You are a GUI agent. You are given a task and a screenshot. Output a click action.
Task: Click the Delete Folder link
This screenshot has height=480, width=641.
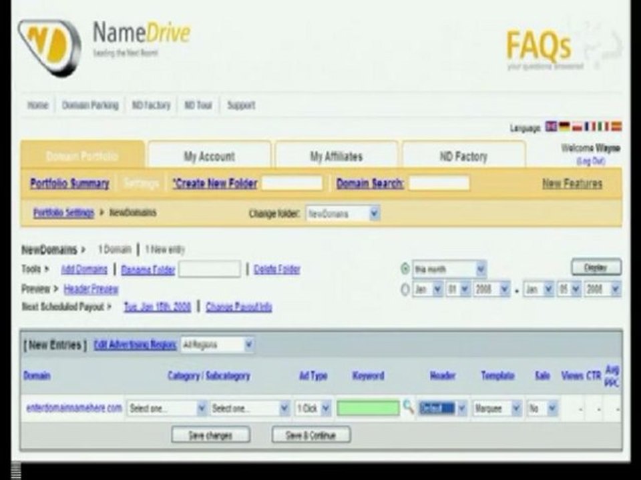pyautogui.click(x=276, y=269)
